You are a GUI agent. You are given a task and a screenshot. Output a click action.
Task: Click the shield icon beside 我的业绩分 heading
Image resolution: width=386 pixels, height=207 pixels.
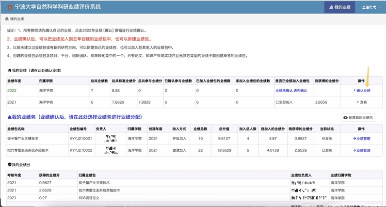10,165
